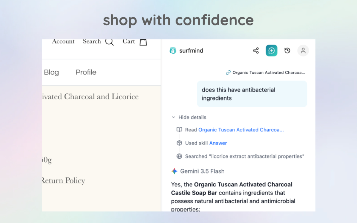
Task: Open the Blog menu item
Action: tap(51, 72)
